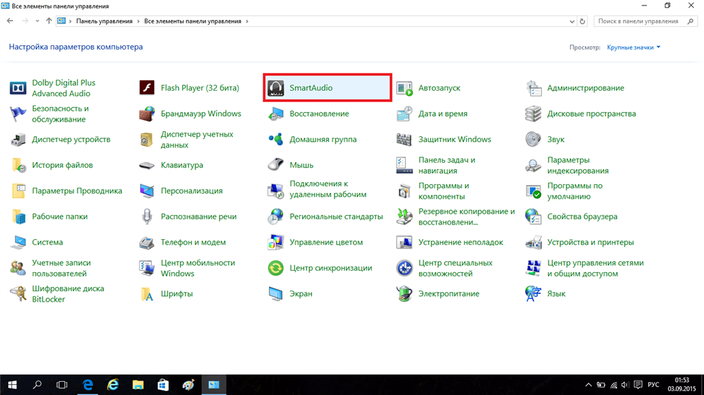Open Dolby Digital Plus Advanced Audio icon
This screenshot has height=395, width=704.
click(x=18, y=88)
